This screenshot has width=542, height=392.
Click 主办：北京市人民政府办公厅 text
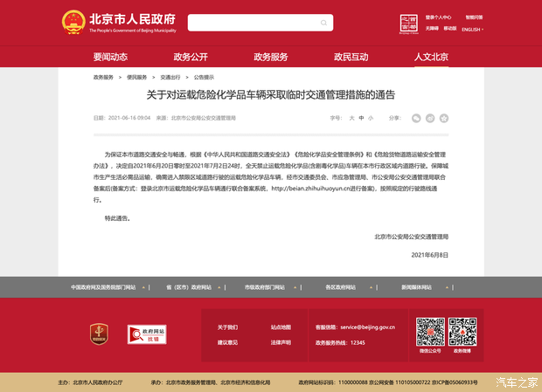tap(90, 382)
